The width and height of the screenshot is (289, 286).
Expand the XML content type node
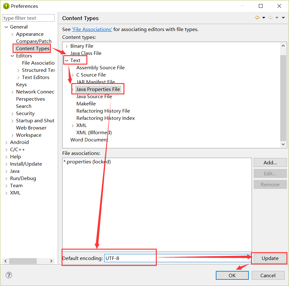coord(73,126)
